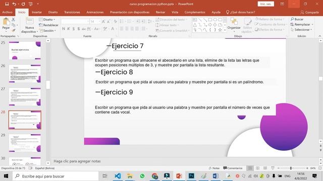The height and width of the screenshot is (181, 323).
Task: Collapse the ribbon with the chevron
Action: [319, 36]
